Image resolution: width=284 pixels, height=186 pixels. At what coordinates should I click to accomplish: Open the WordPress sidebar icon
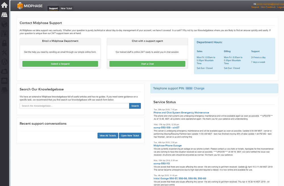coord(4,62)
